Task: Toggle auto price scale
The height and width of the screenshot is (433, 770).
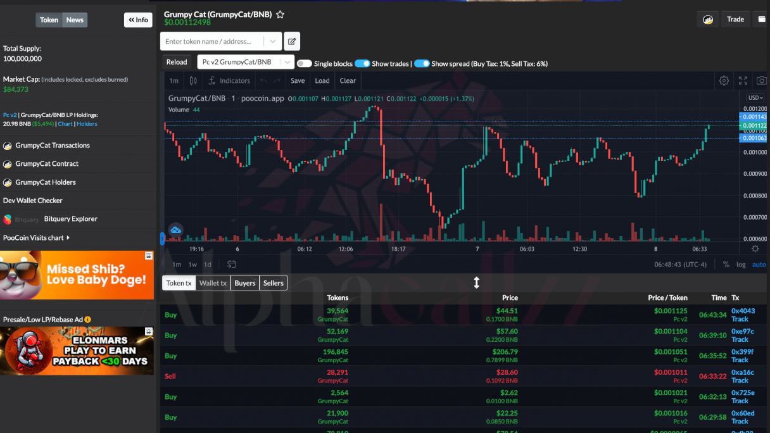Action: coord(759,265)
